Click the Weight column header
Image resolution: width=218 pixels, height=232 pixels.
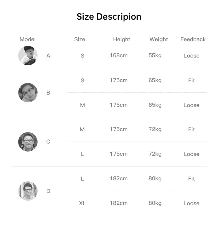coord(159,39)
